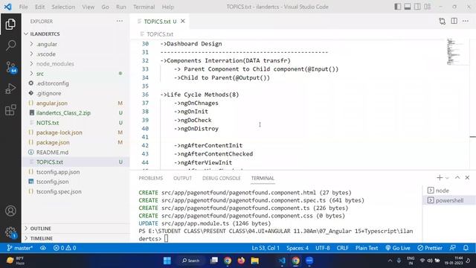Close the terminal panel
Image resolution: width=476 pixels, height=268 pixels.
click(x=467, y=178)
